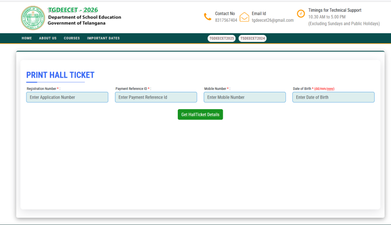Click the Date of Birth field label

point(313,89)
